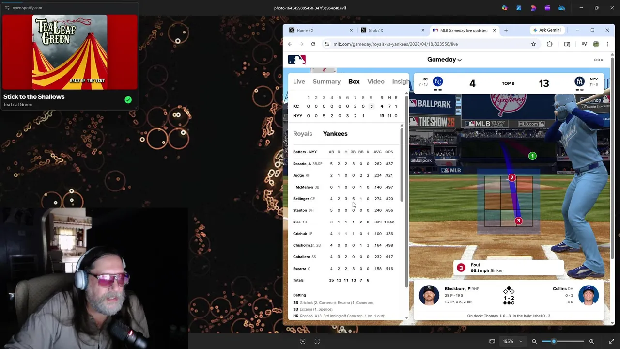620x349 pixels.
Task: Click the site information icon beside the URL
Action: [327, 44]
